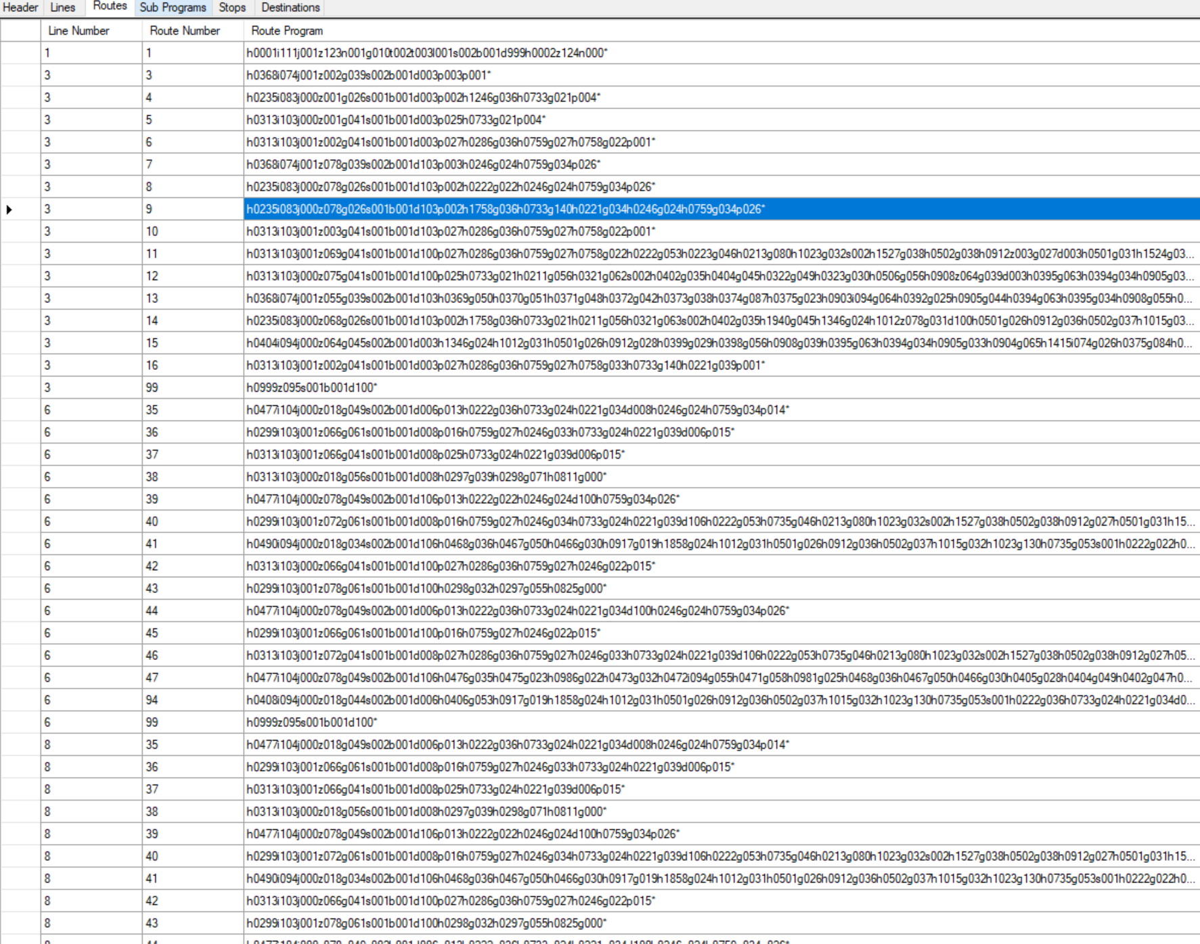Select route program of line 6 route 44
The width and height of the screenshot is (1200, 944).
point(721,611)
